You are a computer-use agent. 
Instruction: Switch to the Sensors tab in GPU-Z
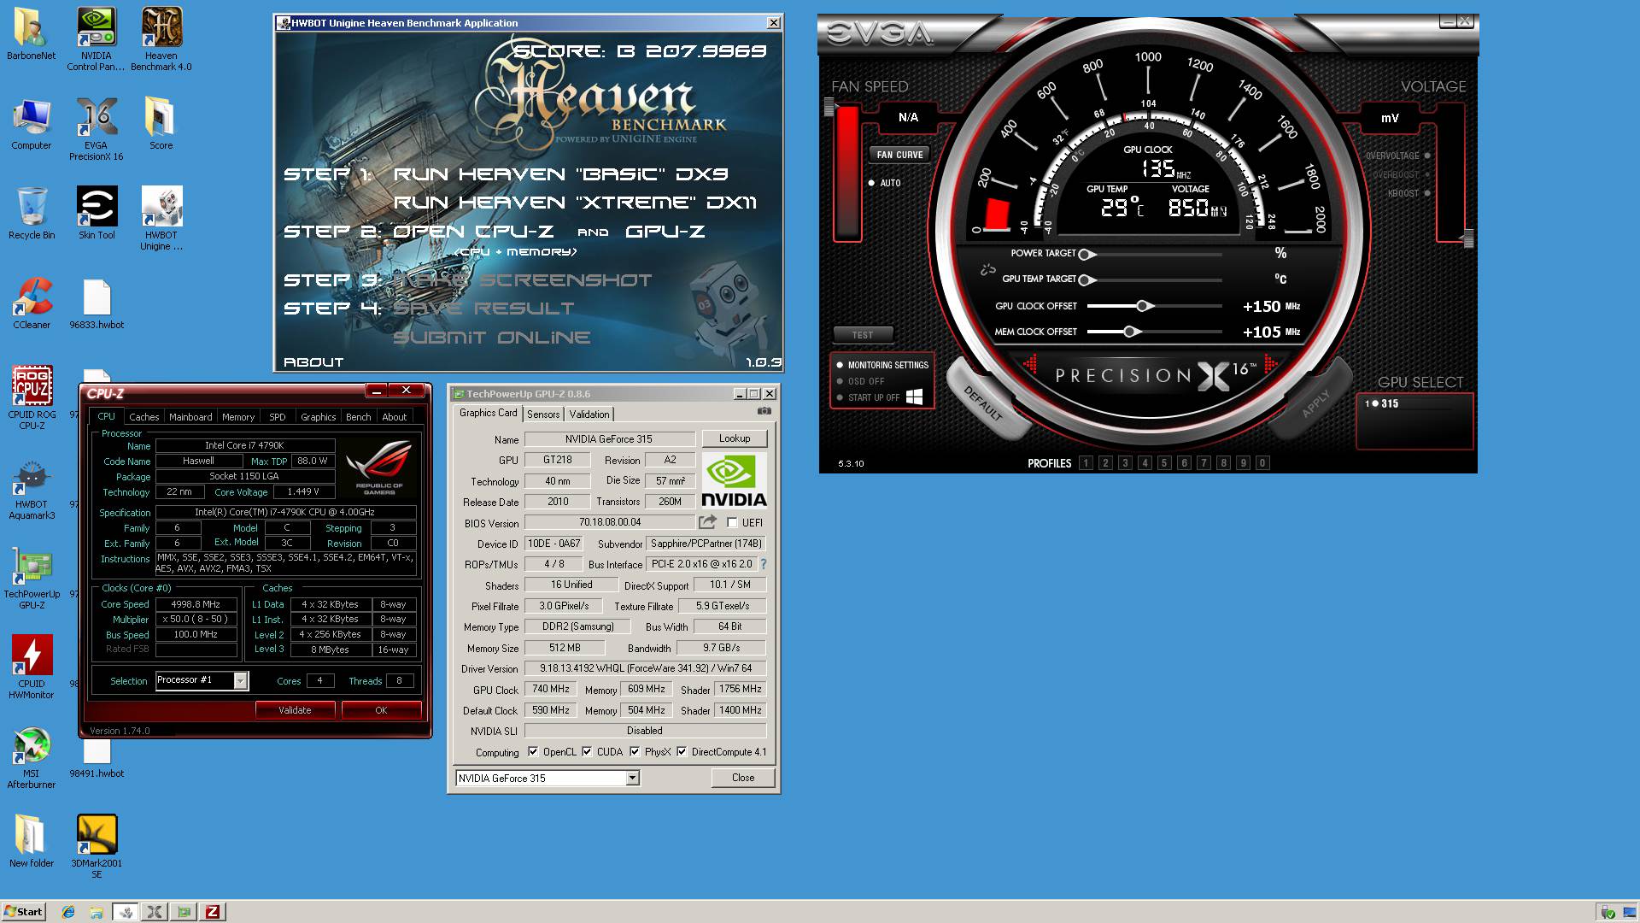[543, 414]
